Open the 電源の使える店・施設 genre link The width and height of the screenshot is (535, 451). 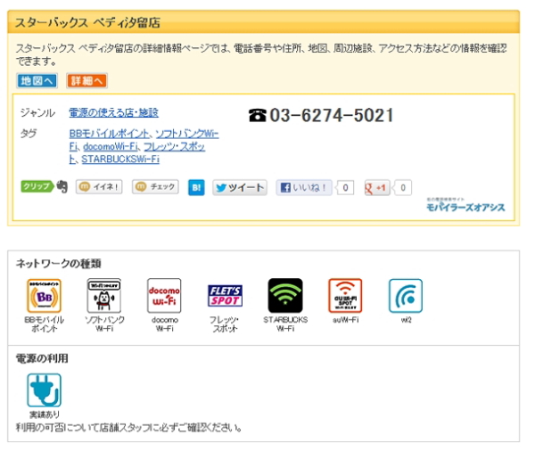113,113
